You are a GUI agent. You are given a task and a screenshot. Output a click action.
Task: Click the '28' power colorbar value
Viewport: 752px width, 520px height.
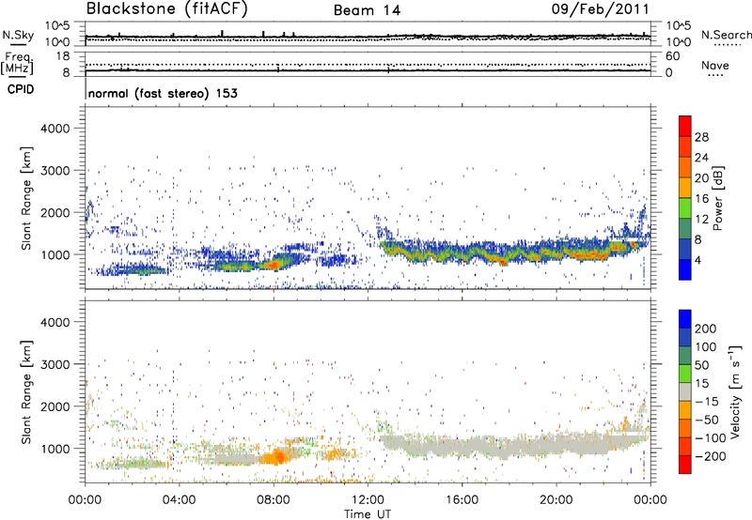701,137
